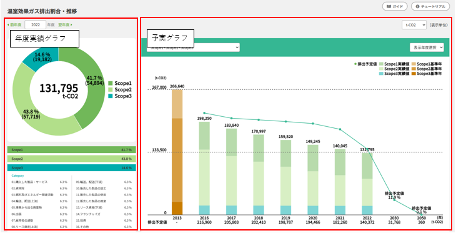Click the 2019 bar labeled 159,520
456x233 pixels.
[285, 177]
